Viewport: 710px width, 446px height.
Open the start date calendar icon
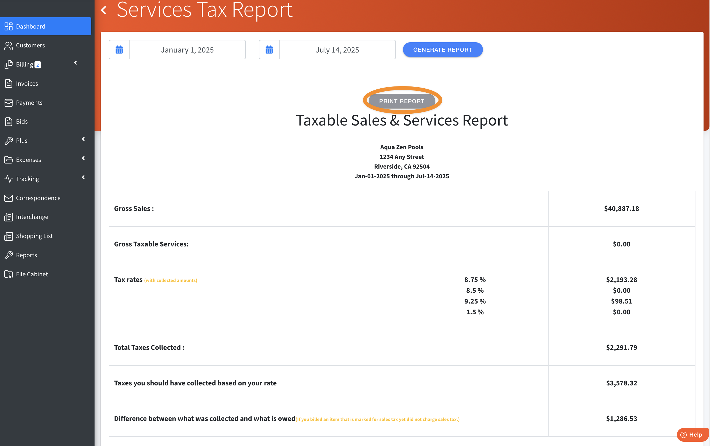tap(119, 50)
